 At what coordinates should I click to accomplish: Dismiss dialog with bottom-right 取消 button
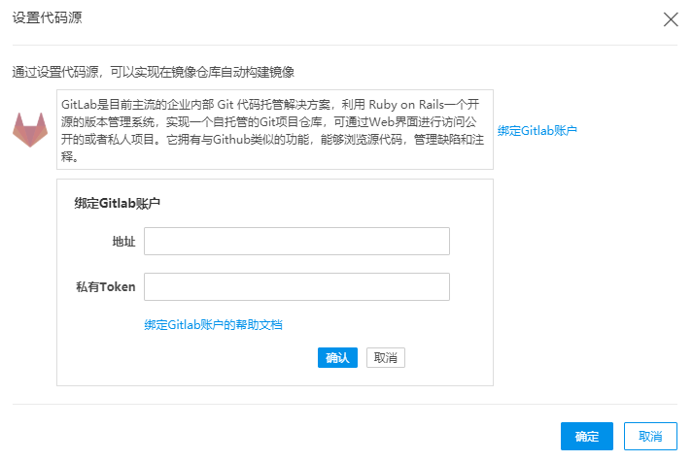[650, 437]
